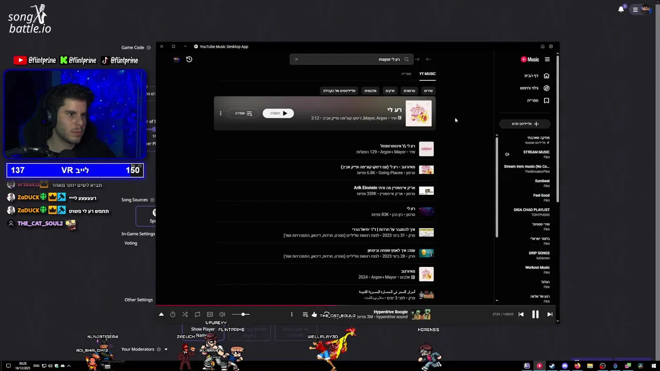The image size is (660, 371).
Task: Mute the volume speaker icon in player bar
Action: (x=222, y=314)
